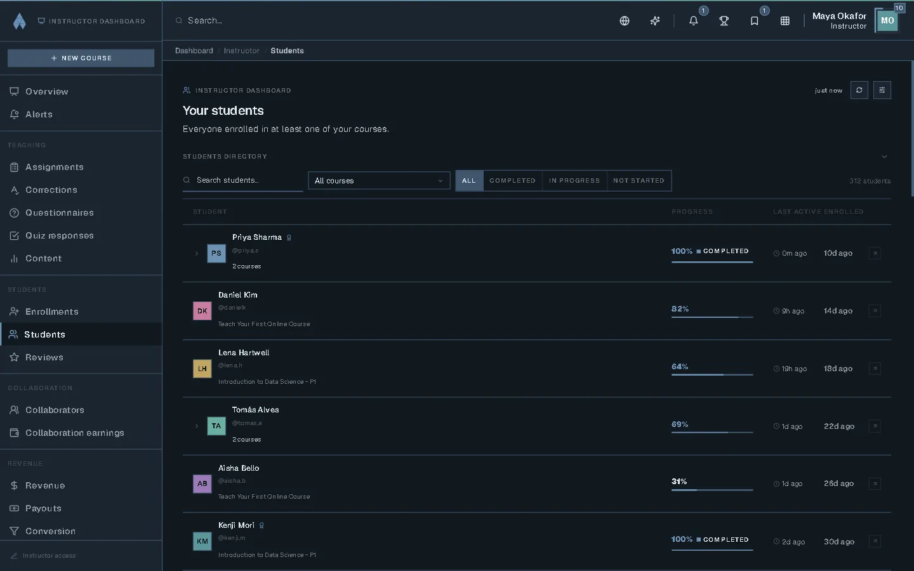Open the language globe icon
Image resolution: width=914 pixels, height=571 pixels.
point(625,21)
